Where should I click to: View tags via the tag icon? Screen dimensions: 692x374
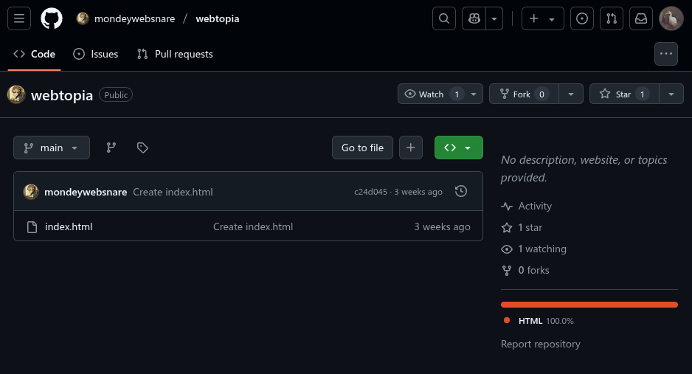(142, 148)
